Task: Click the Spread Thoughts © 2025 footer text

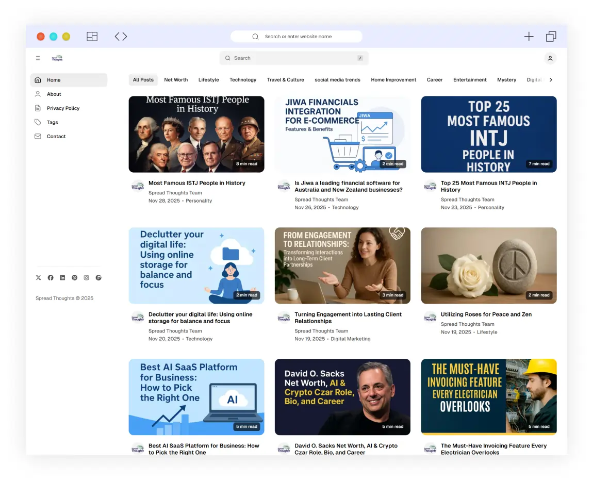Action: pos(64,298)
